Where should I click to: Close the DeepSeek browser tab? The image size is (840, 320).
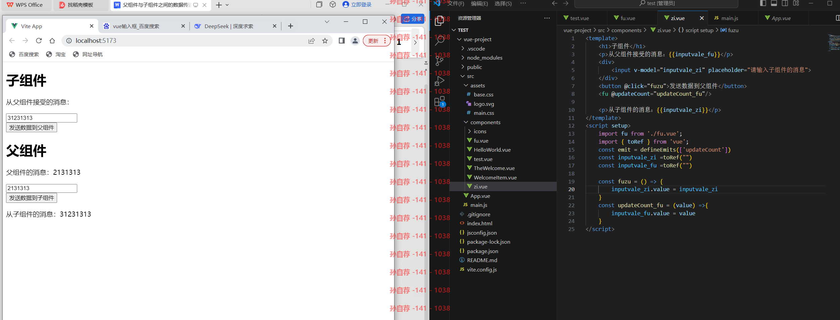(275, 26)
